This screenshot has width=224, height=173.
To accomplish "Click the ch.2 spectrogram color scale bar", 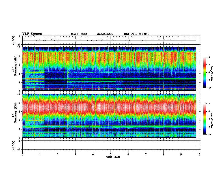I will point(204,119).
